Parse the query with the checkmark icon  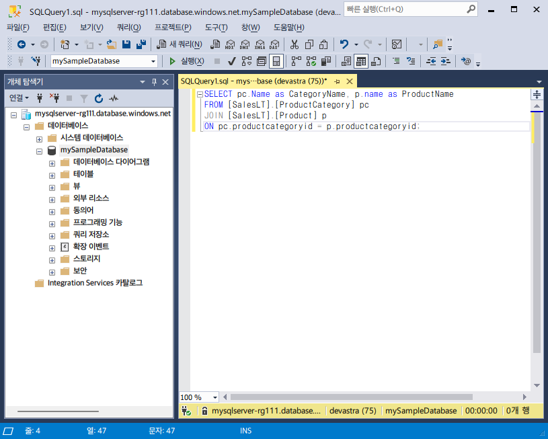pos(231,62)
